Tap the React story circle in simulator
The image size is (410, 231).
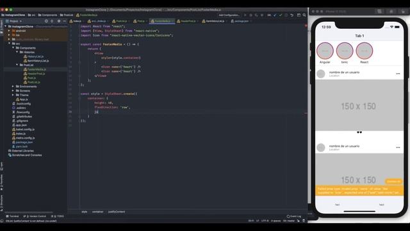tap(365, 51)
